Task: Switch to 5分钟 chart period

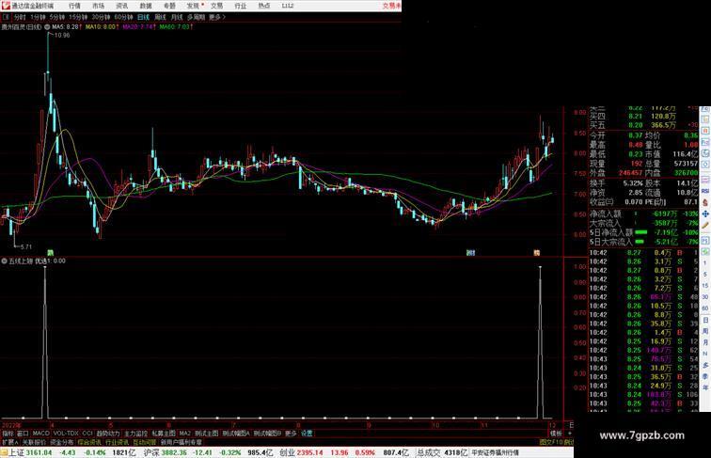Action: [x=57, y=17]
